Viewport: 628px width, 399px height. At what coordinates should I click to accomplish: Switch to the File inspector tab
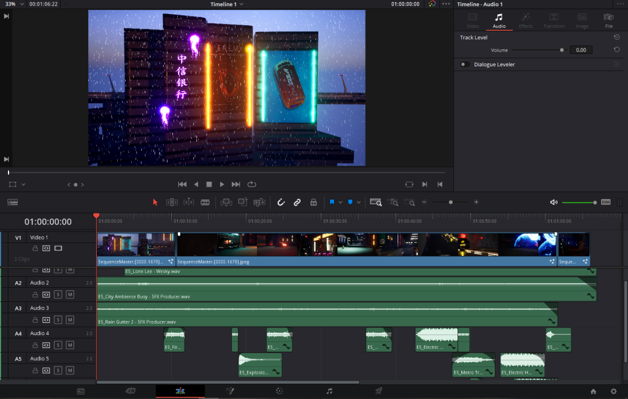click(608, 20)
